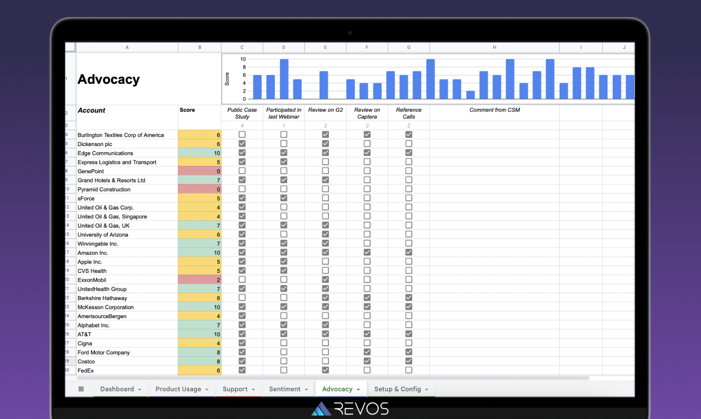701x419 pixels.
Task: Open the Product Usage tab dropdown arrow
Action: tap(207, 389)
